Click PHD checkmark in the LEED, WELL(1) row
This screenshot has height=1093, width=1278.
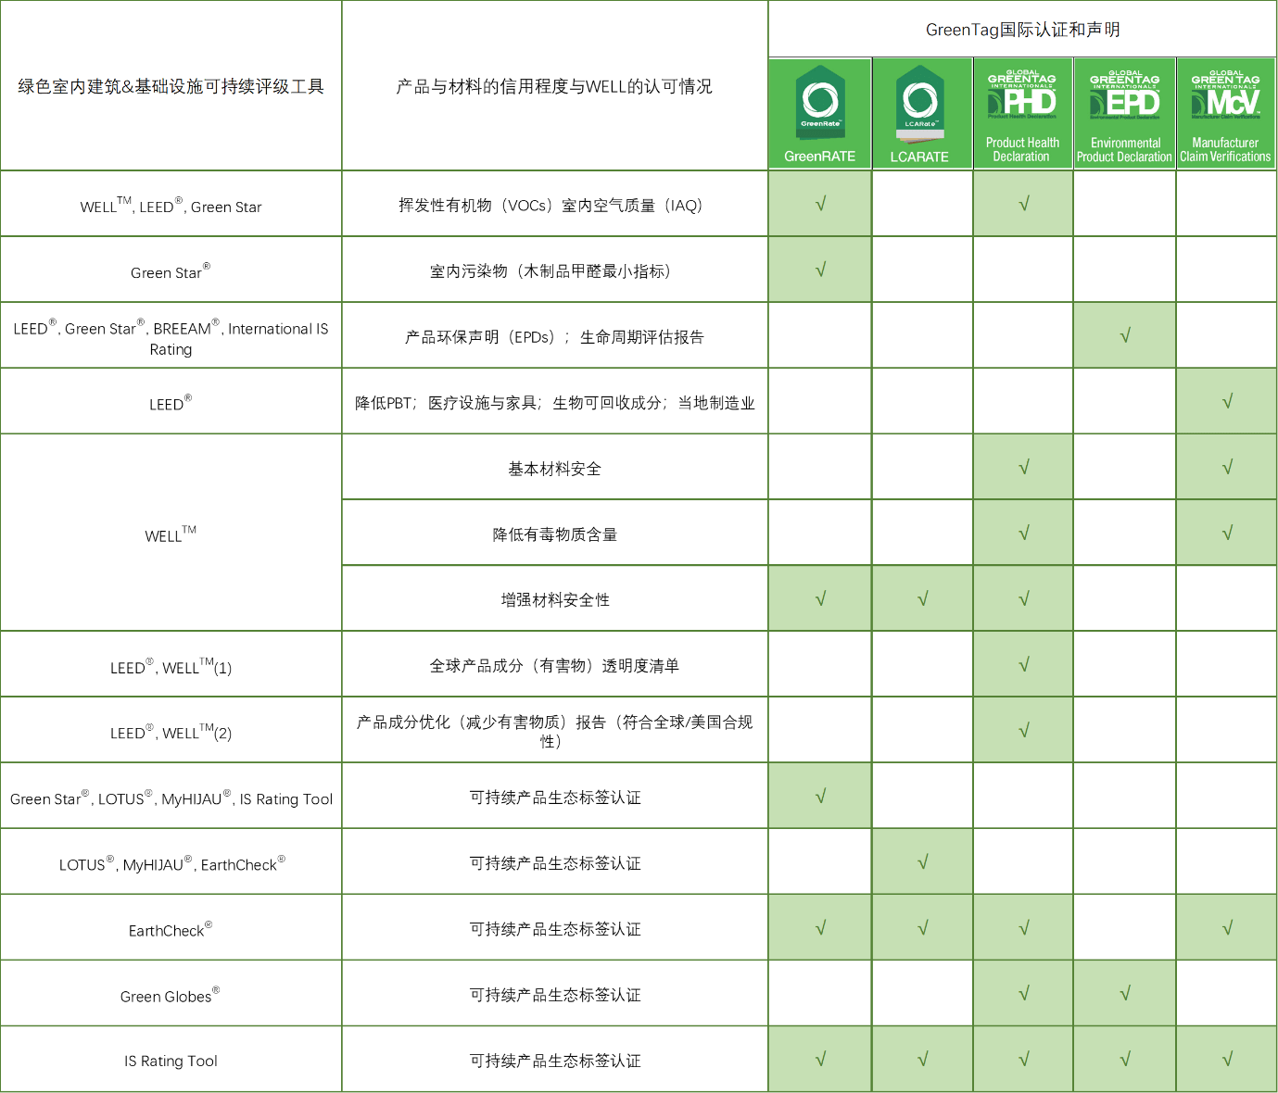tap(1024, 664)
